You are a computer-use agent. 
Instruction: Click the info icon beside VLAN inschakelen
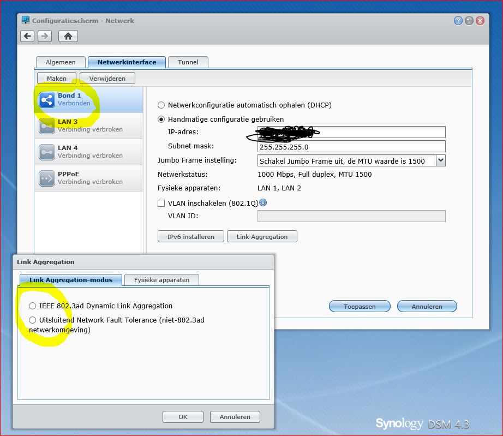click(263, 202)
